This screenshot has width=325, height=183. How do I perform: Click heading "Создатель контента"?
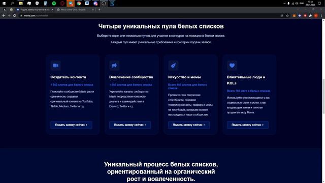click(68, 77)
